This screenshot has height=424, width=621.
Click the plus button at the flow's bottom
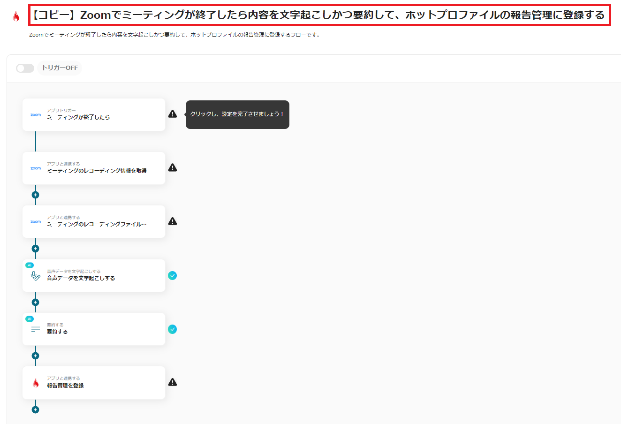35,409
